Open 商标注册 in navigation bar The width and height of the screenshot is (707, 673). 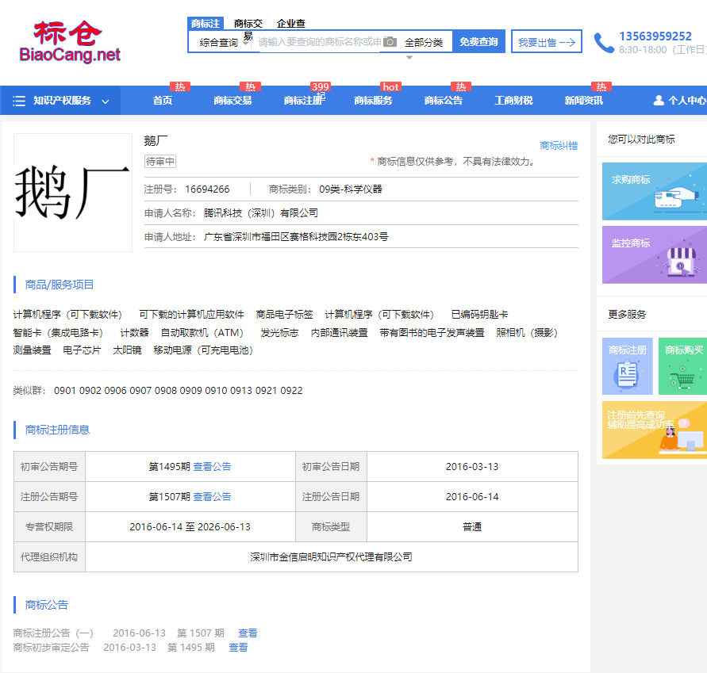click(303, 100)
